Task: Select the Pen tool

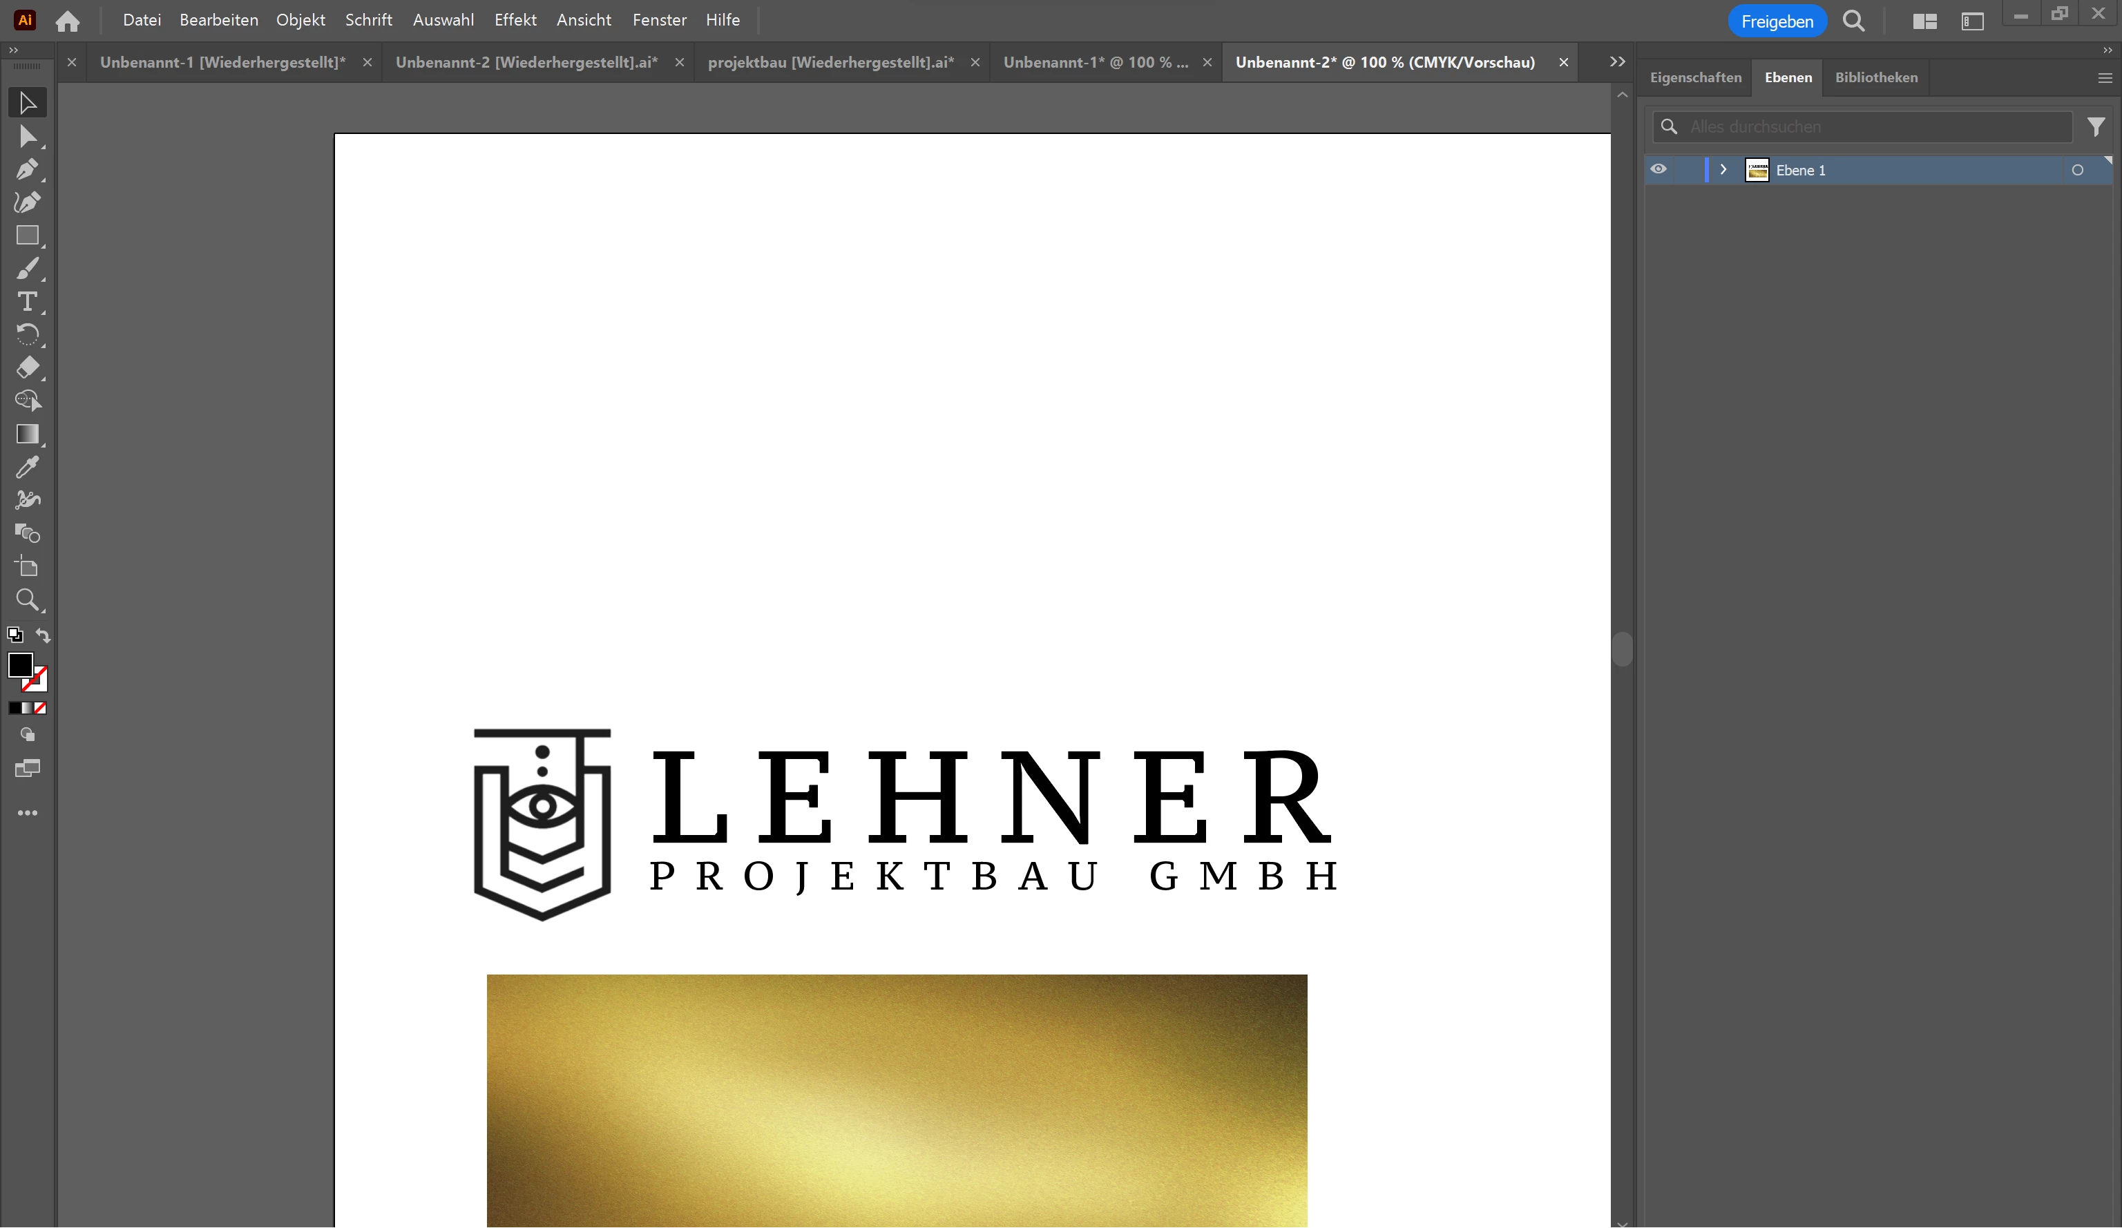Action: pos(27,169)
